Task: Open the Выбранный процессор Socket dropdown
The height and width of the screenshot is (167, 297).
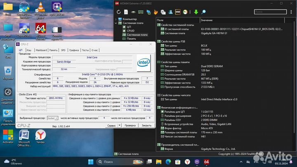Action: tap(52, 118)
